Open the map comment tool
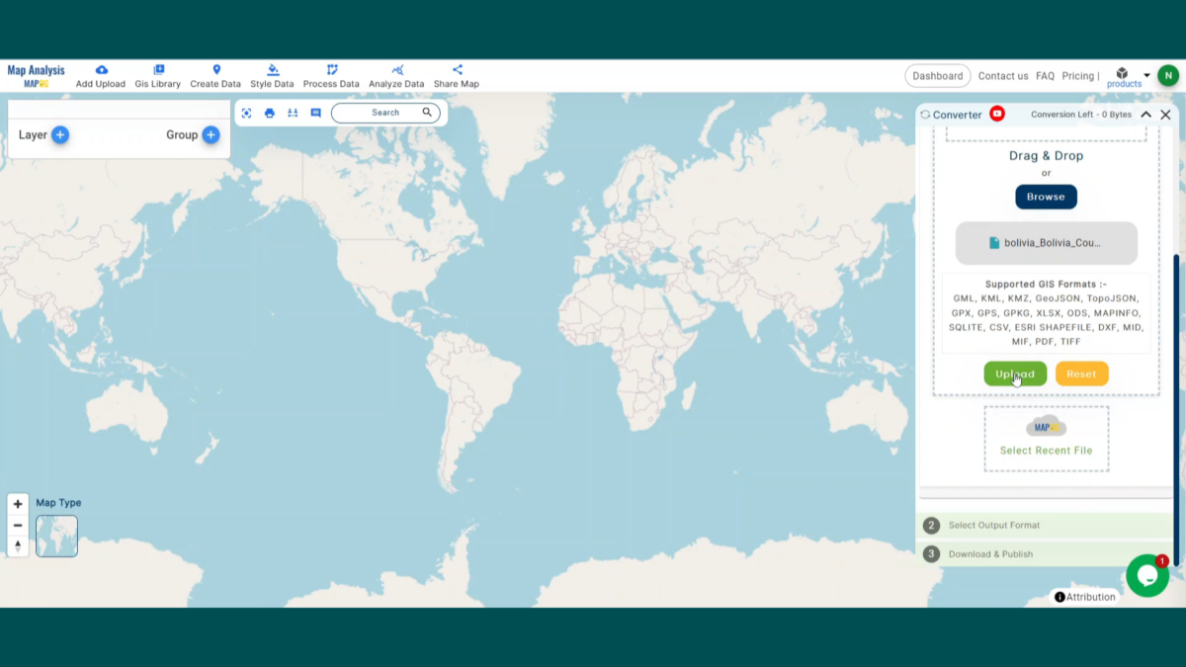1186x667 pixels. click(x=315, y=113)
